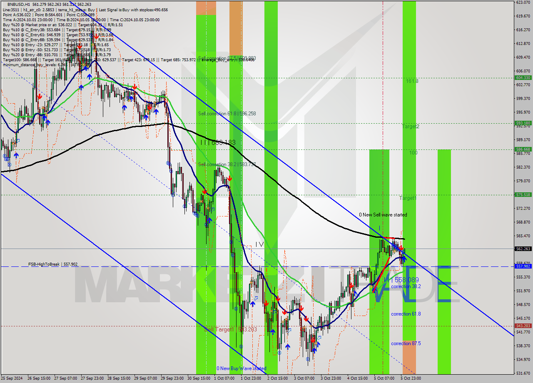Select the 'I I | 589.188' wave label

click(218, 142)
